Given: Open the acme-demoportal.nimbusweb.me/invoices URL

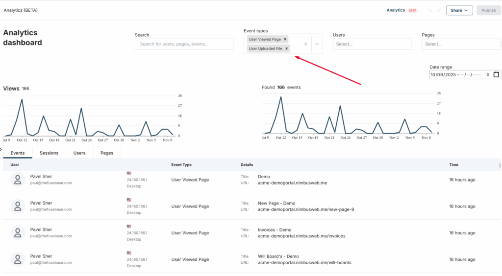Looking at the screenshot, I should pyautogui.click(x=301, y=236).
